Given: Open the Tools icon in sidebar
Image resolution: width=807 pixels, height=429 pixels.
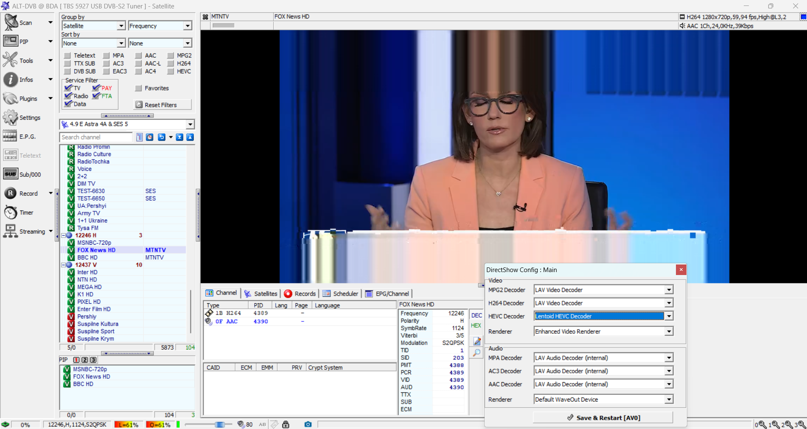Looking at the screenshot, I should [x=11, y=60].
